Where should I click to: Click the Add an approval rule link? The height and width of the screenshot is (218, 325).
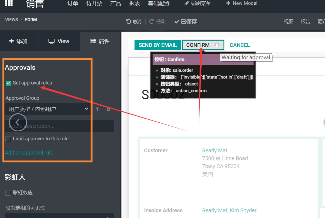click(x=29, y=153)
